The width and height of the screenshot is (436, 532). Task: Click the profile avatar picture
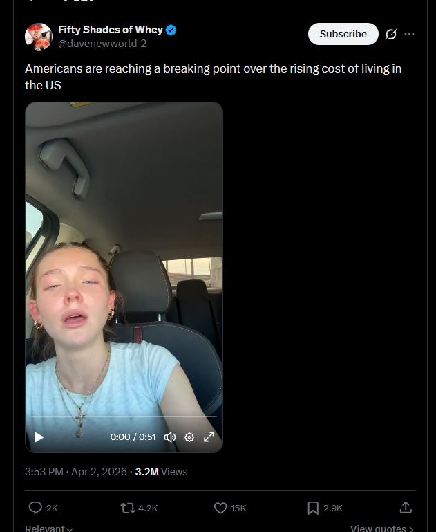[x=39, y=36]
